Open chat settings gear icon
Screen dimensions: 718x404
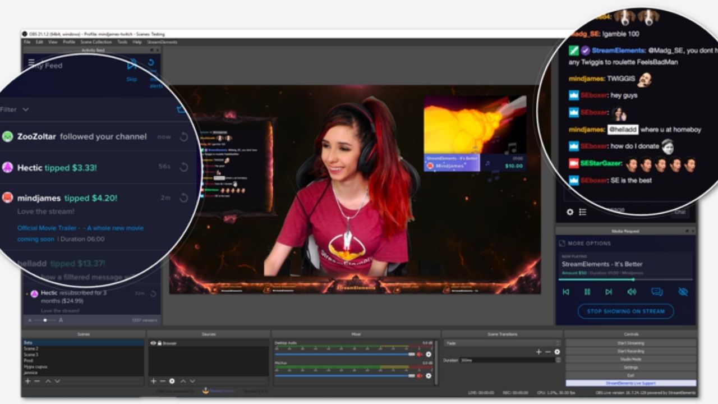point(570,212)
